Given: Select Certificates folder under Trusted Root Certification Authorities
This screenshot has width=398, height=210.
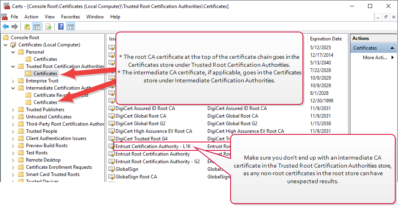Looking at the screenshot, I should [45, 74].
